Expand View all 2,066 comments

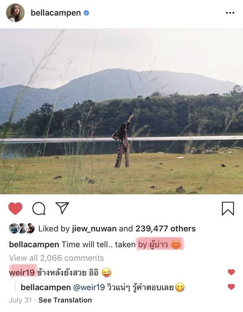click(56, 258)
